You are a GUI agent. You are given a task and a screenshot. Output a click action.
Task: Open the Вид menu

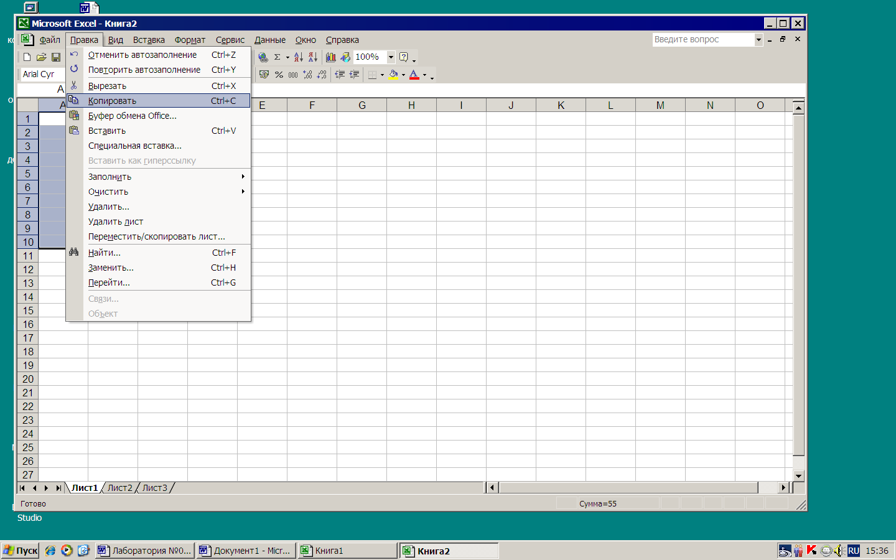116,40
